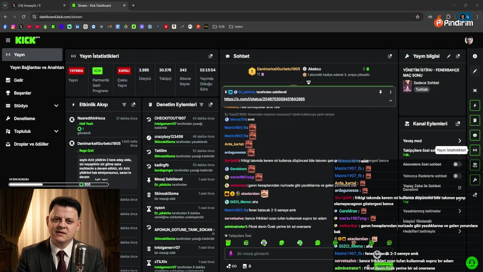483x272 pixels.
Task: Open the channel points icon below the message box
Action: tap(231, 266)
